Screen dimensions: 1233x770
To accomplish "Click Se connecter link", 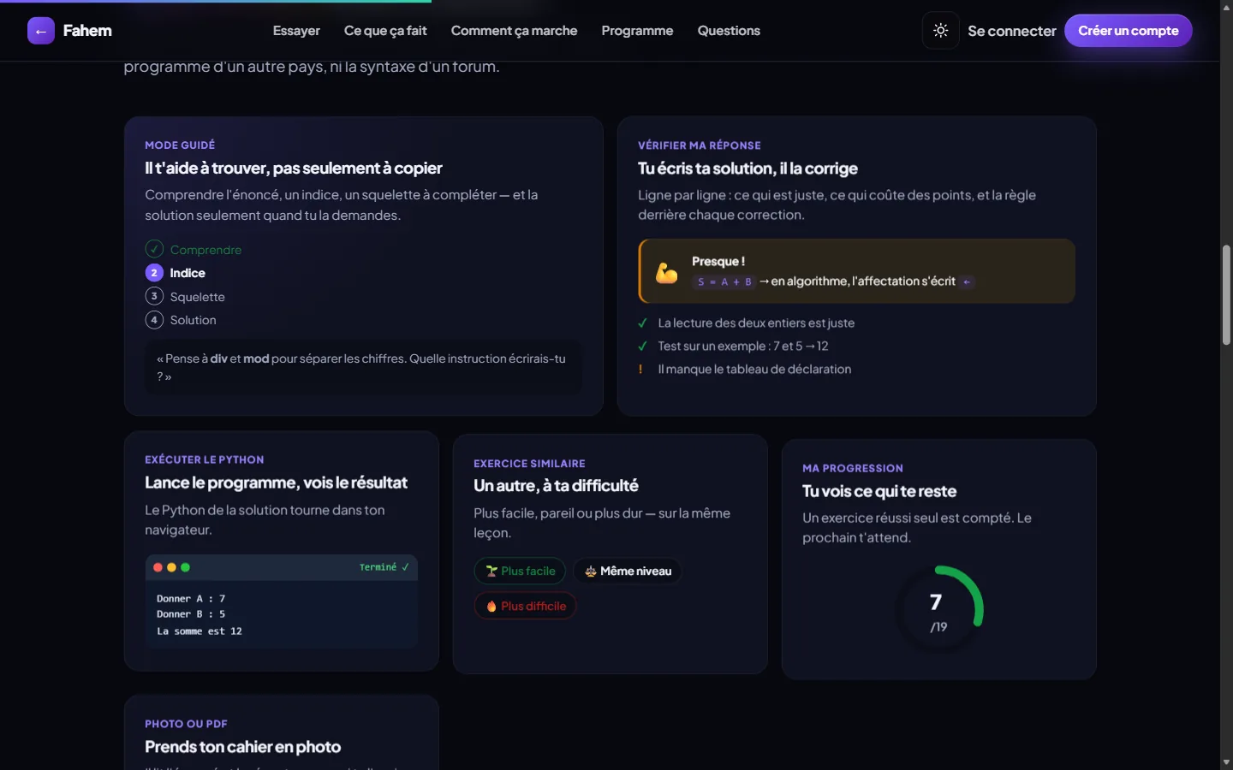I will tap(1012, 31).
